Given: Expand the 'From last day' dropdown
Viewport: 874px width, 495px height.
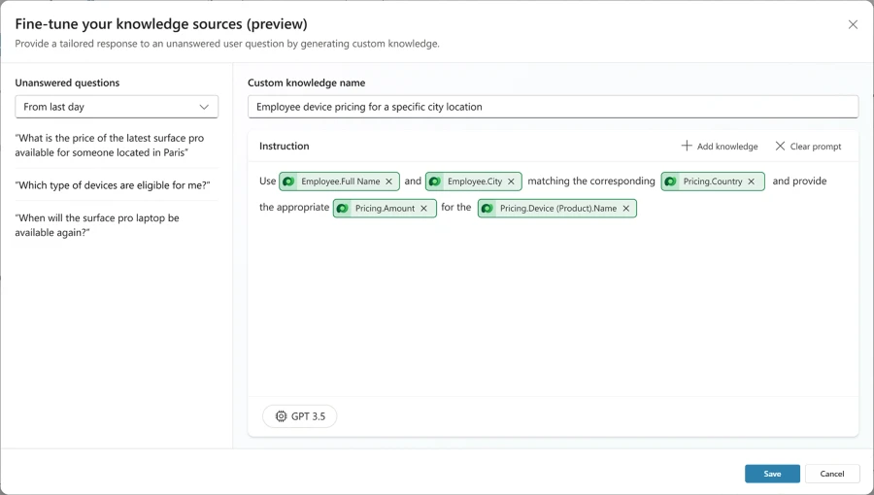Looking at the screenshot, I should (117, 107).
